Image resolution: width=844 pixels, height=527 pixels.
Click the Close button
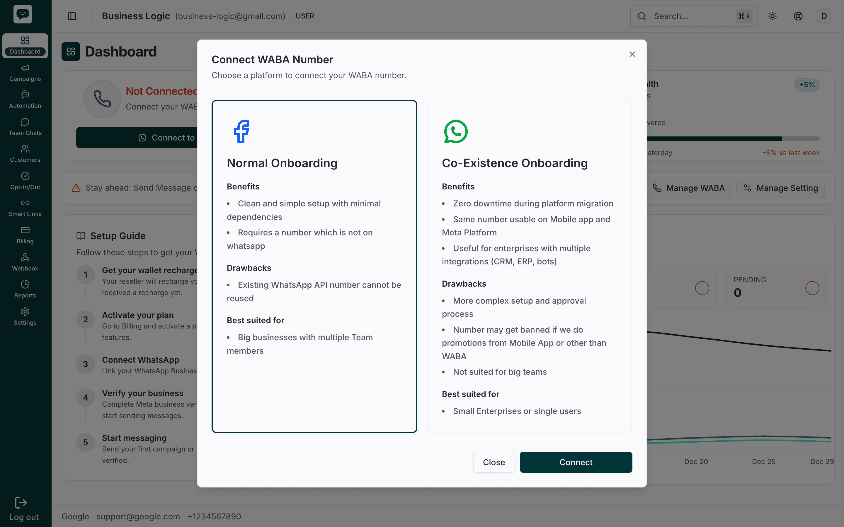(494, 462)
